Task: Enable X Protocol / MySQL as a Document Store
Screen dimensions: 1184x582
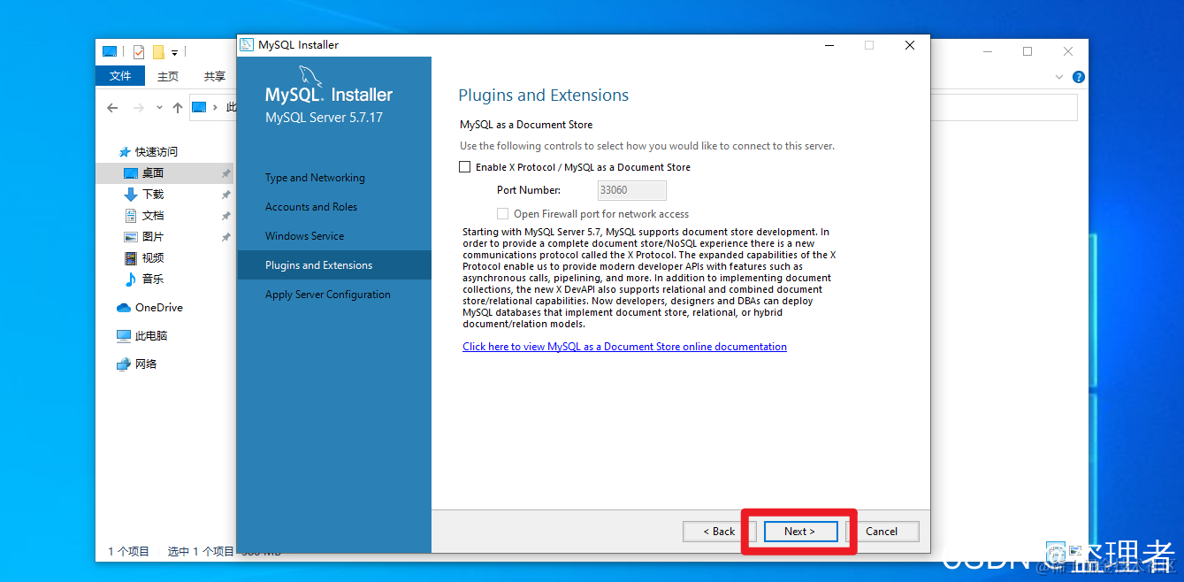Action: coord(465,167)
